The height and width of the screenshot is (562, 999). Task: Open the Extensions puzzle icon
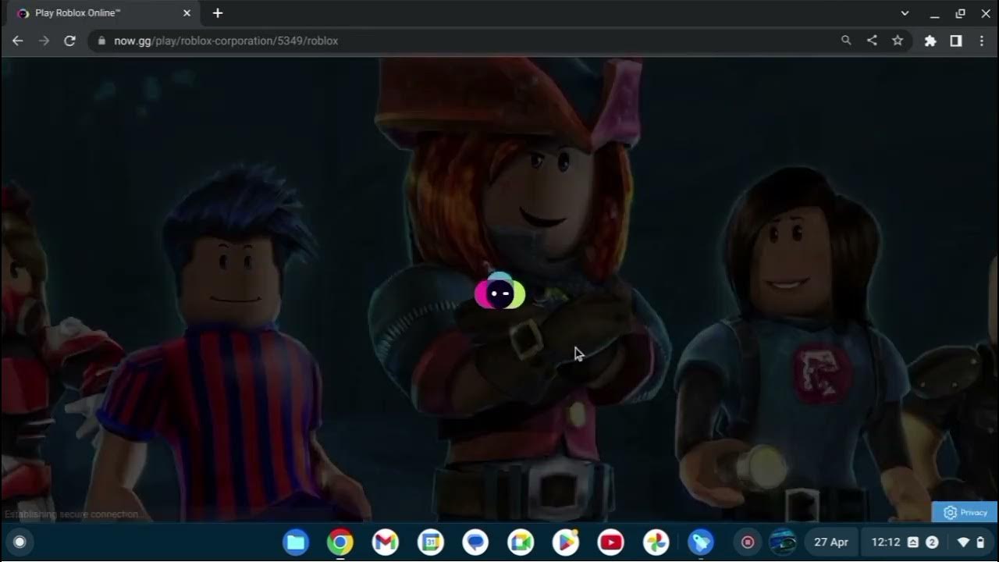930,41
